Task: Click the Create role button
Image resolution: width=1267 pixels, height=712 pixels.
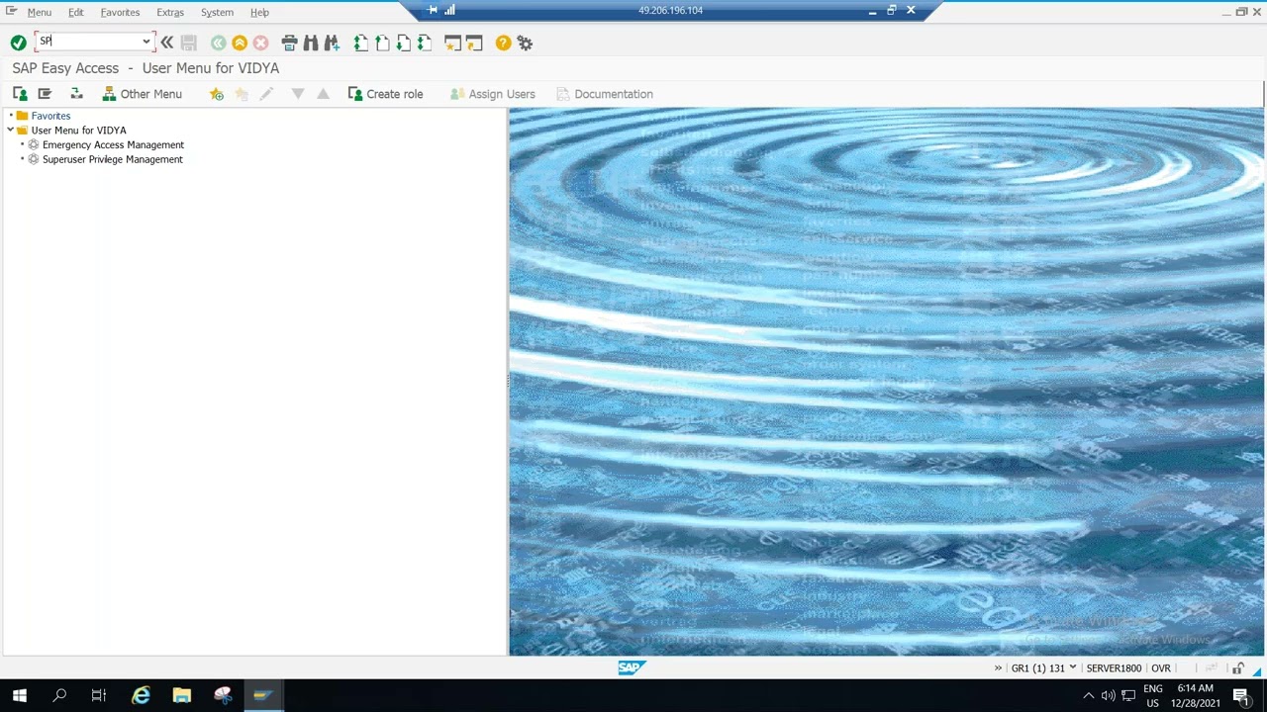Action: [386, 94]
